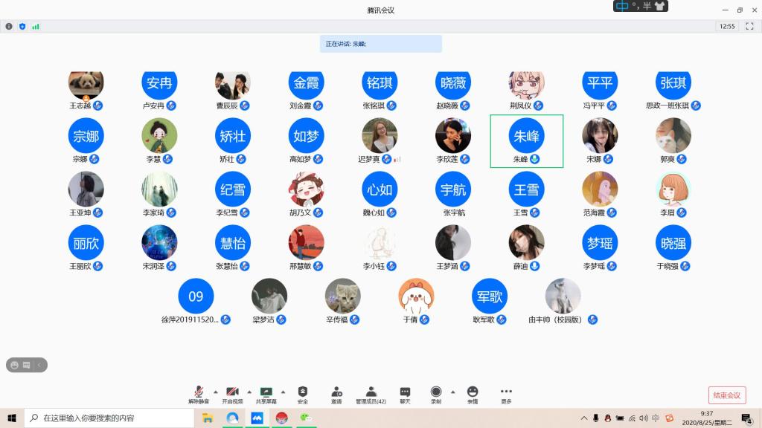The width and height of the screenshot is (762, 428).
Task: Expand the arrow next to 开启视频
Action: (249, 391)
